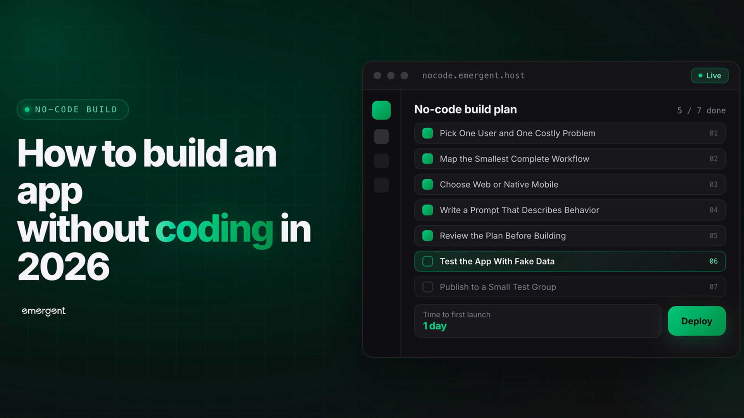Click the Live status badge
The width and height of the screenshot is (744, 418).
(x=710, y=75)
